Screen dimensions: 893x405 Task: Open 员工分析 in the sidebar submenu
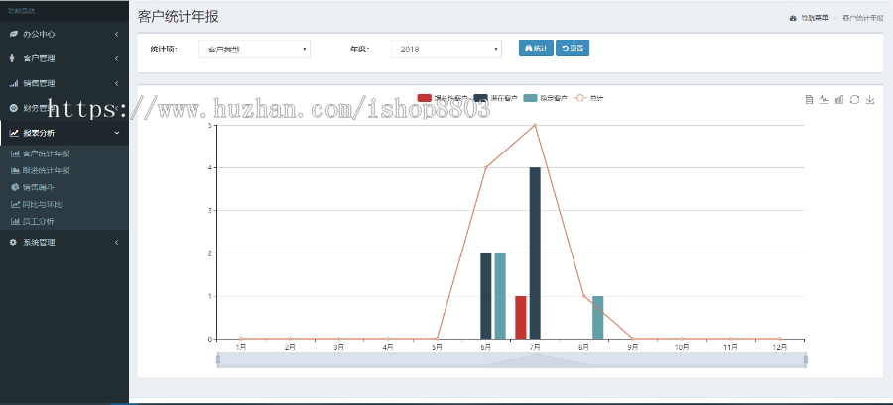[x=38, y=221]
